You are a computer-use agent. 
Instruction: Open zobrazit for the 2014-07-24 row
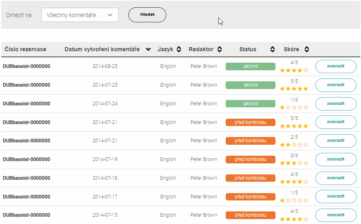tap(336, 104)
